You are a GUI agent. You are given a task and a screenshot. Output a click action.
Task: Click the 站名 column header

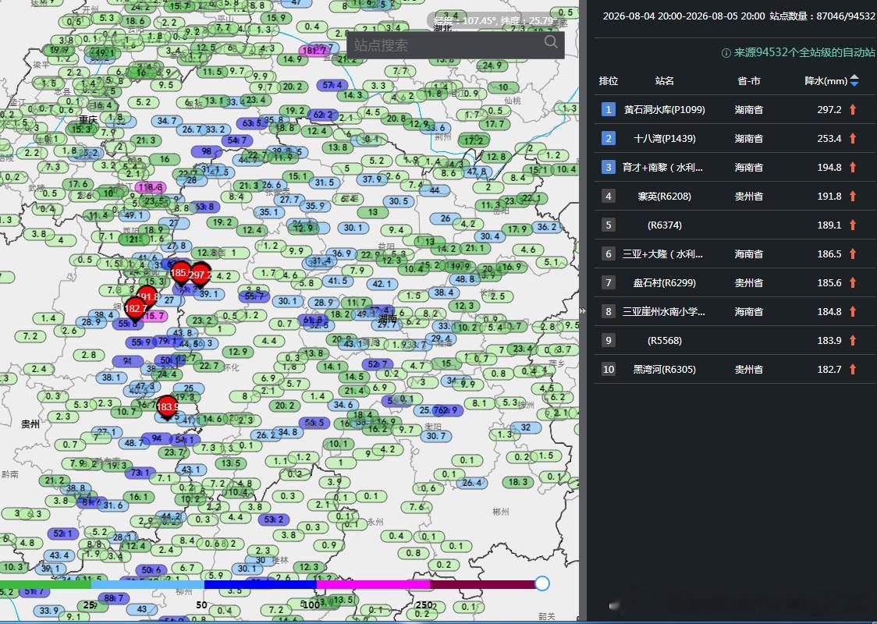[x=665, y=81]
